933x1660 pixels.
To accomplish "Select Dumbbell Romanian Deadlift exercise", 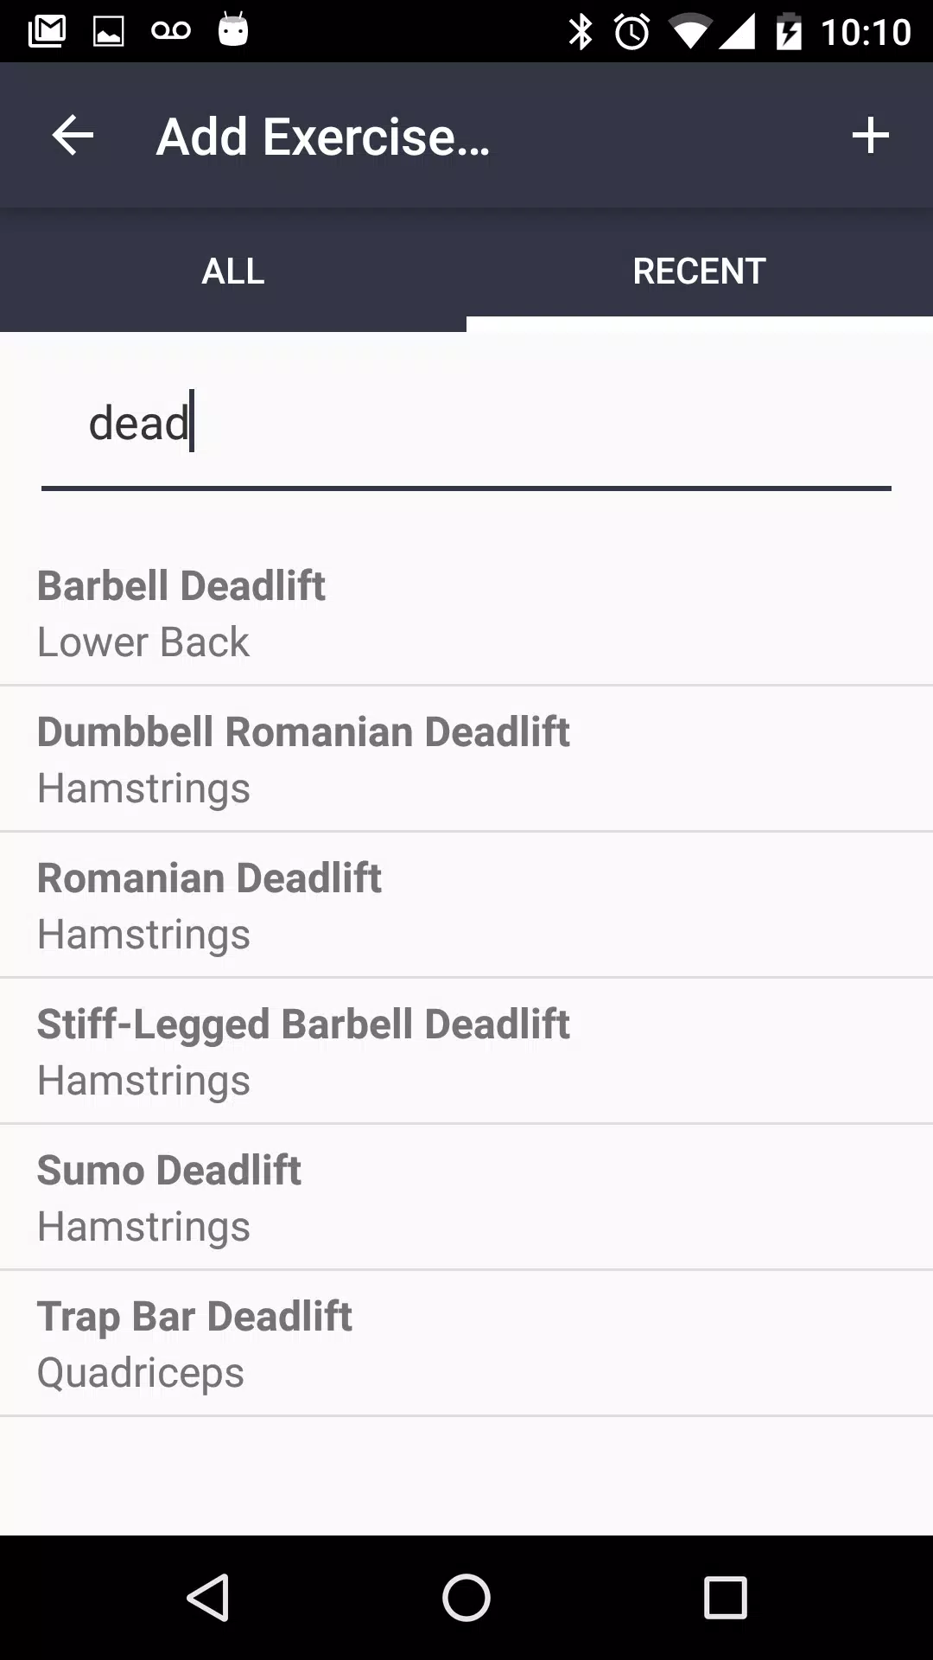I will pos(466,759).
